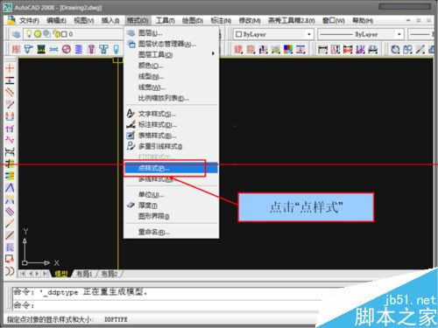This screenshot has width=438, height=328.
Task: Click the Multileader Style icon in menu
Action: 131,146
